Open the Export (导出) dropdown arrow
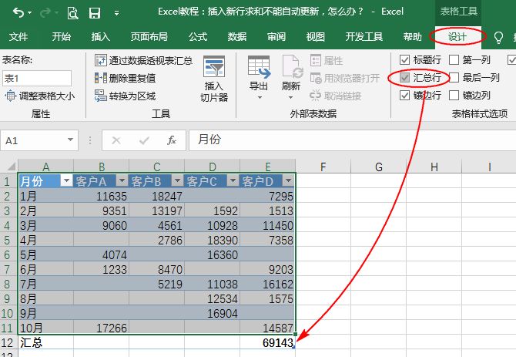The height and width of the screenshot is (357, 516). point(260,97)
